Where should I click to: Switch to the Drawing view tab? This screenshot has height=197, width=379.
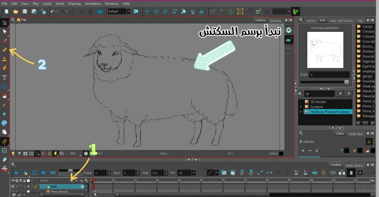(x=275, y=21)
